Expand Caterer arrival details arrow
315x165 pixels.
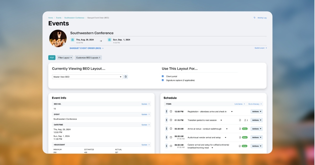(x=212, y=148)
